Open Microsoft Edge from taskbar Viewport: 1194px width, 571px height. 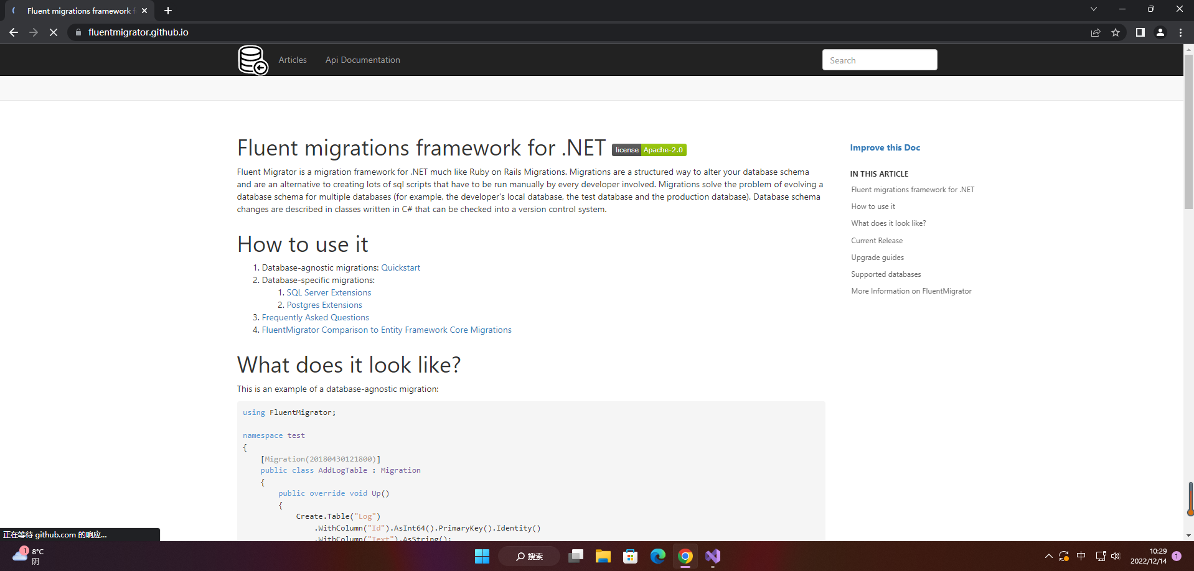[x=658, y=556]
